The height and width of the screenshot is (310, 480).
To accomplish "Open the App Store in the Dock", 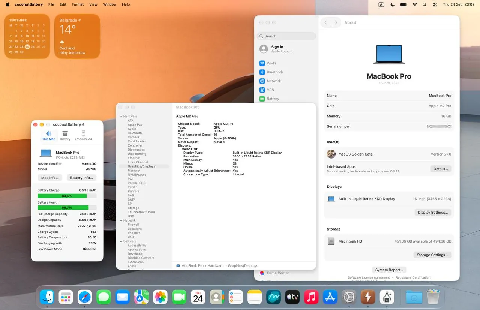I will (330, 297).
